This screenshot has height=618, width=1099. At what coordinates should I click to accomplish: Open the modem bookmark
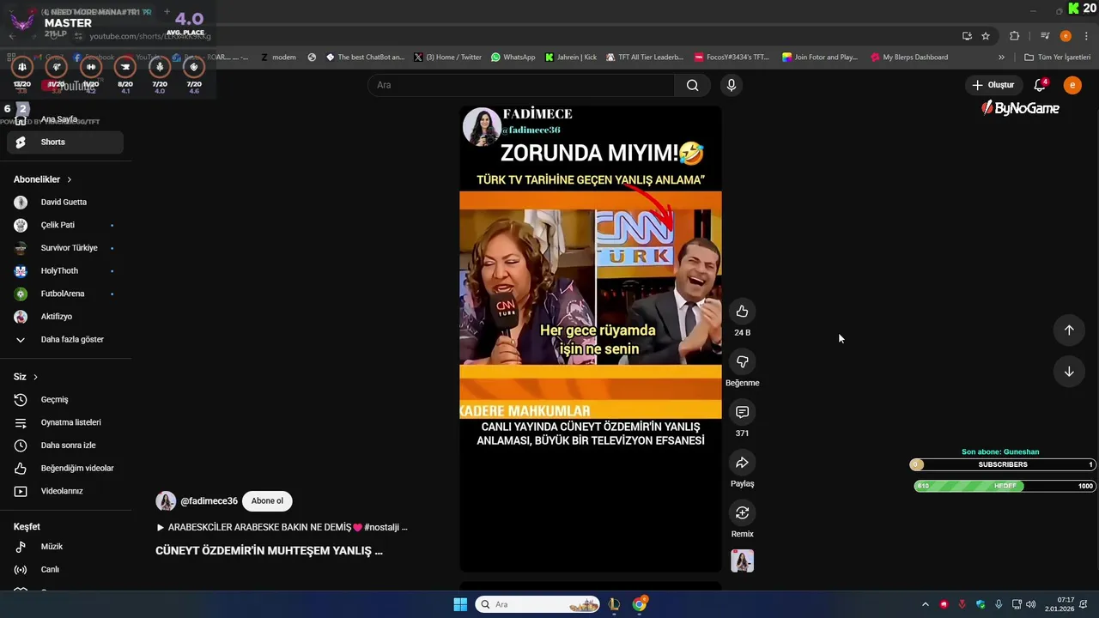278,58
